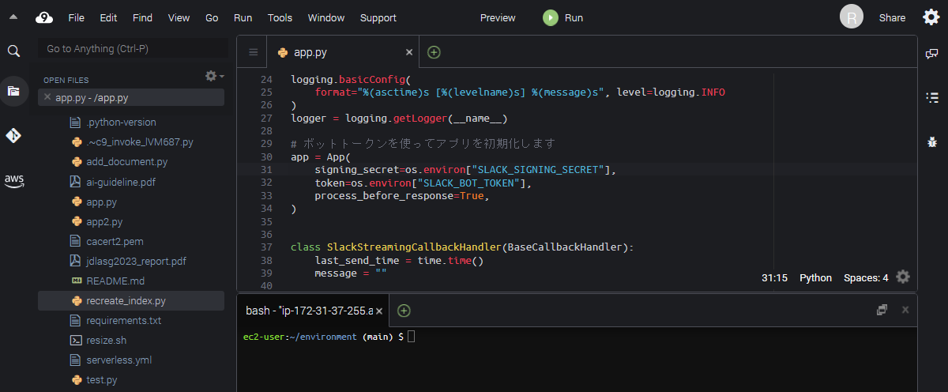Screen dimensions: 948x392
Task: Open the Edit menu
Action: (x=108, y=17)
